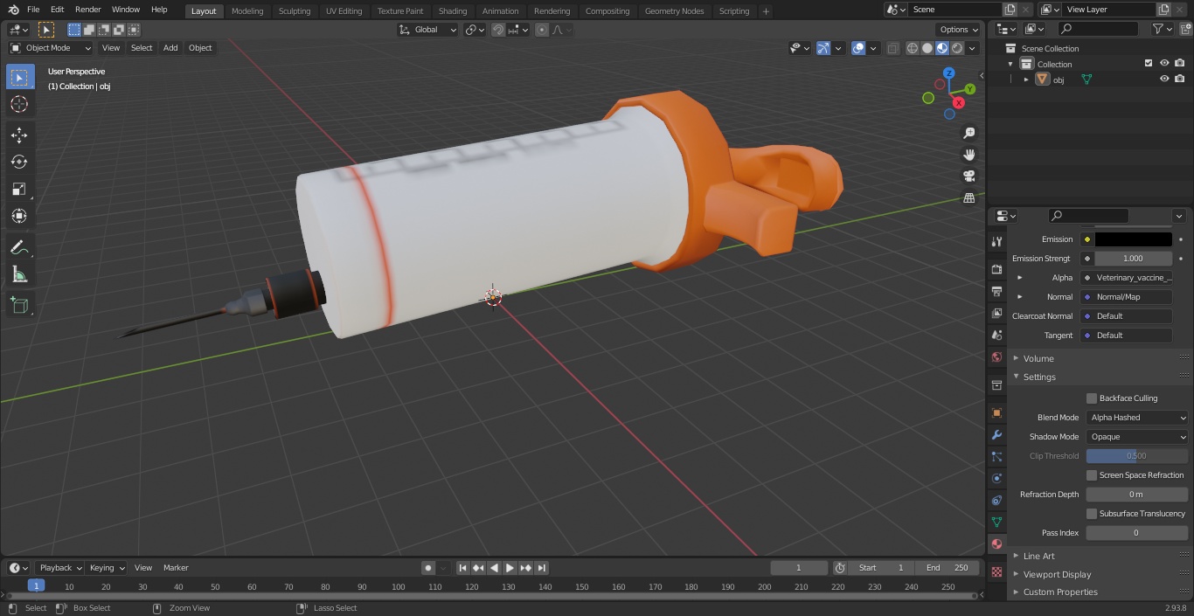Activate the Transform tool
This screenshot has height=616, width=1194.
(x=19, y=216)
